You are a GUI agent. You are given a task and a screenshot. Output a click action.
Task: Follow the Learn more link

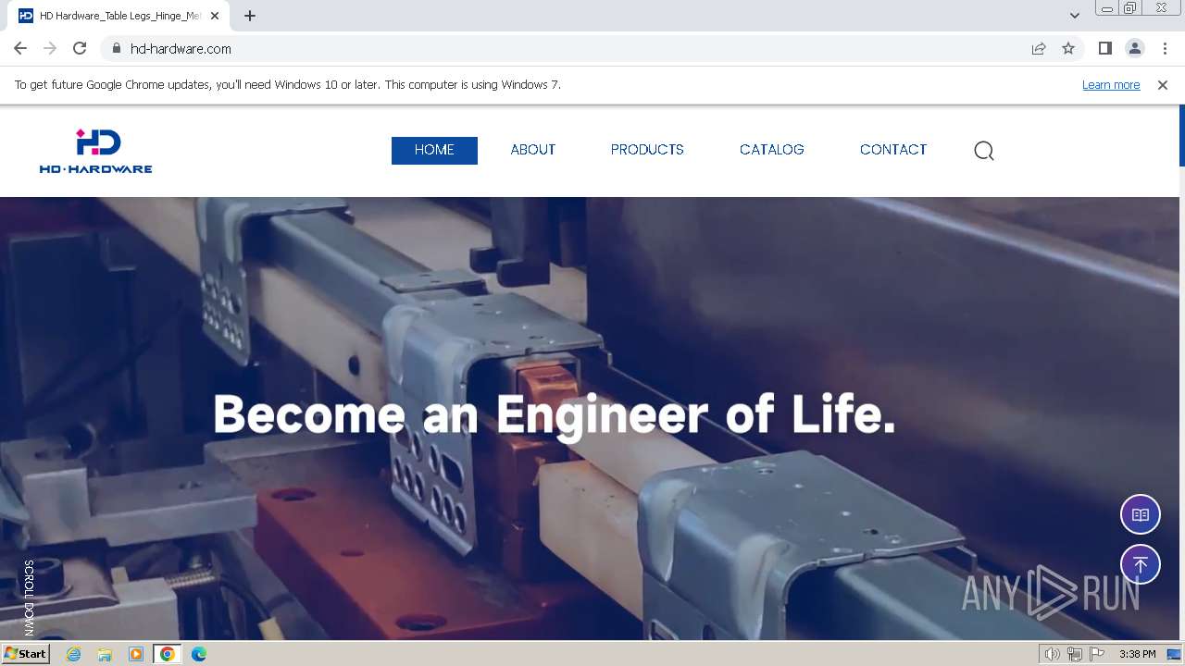(x=1111, y=84)
